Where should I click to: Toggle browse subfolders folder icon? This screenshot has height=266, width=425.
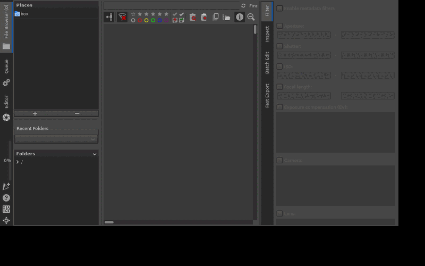click(226, 17)
